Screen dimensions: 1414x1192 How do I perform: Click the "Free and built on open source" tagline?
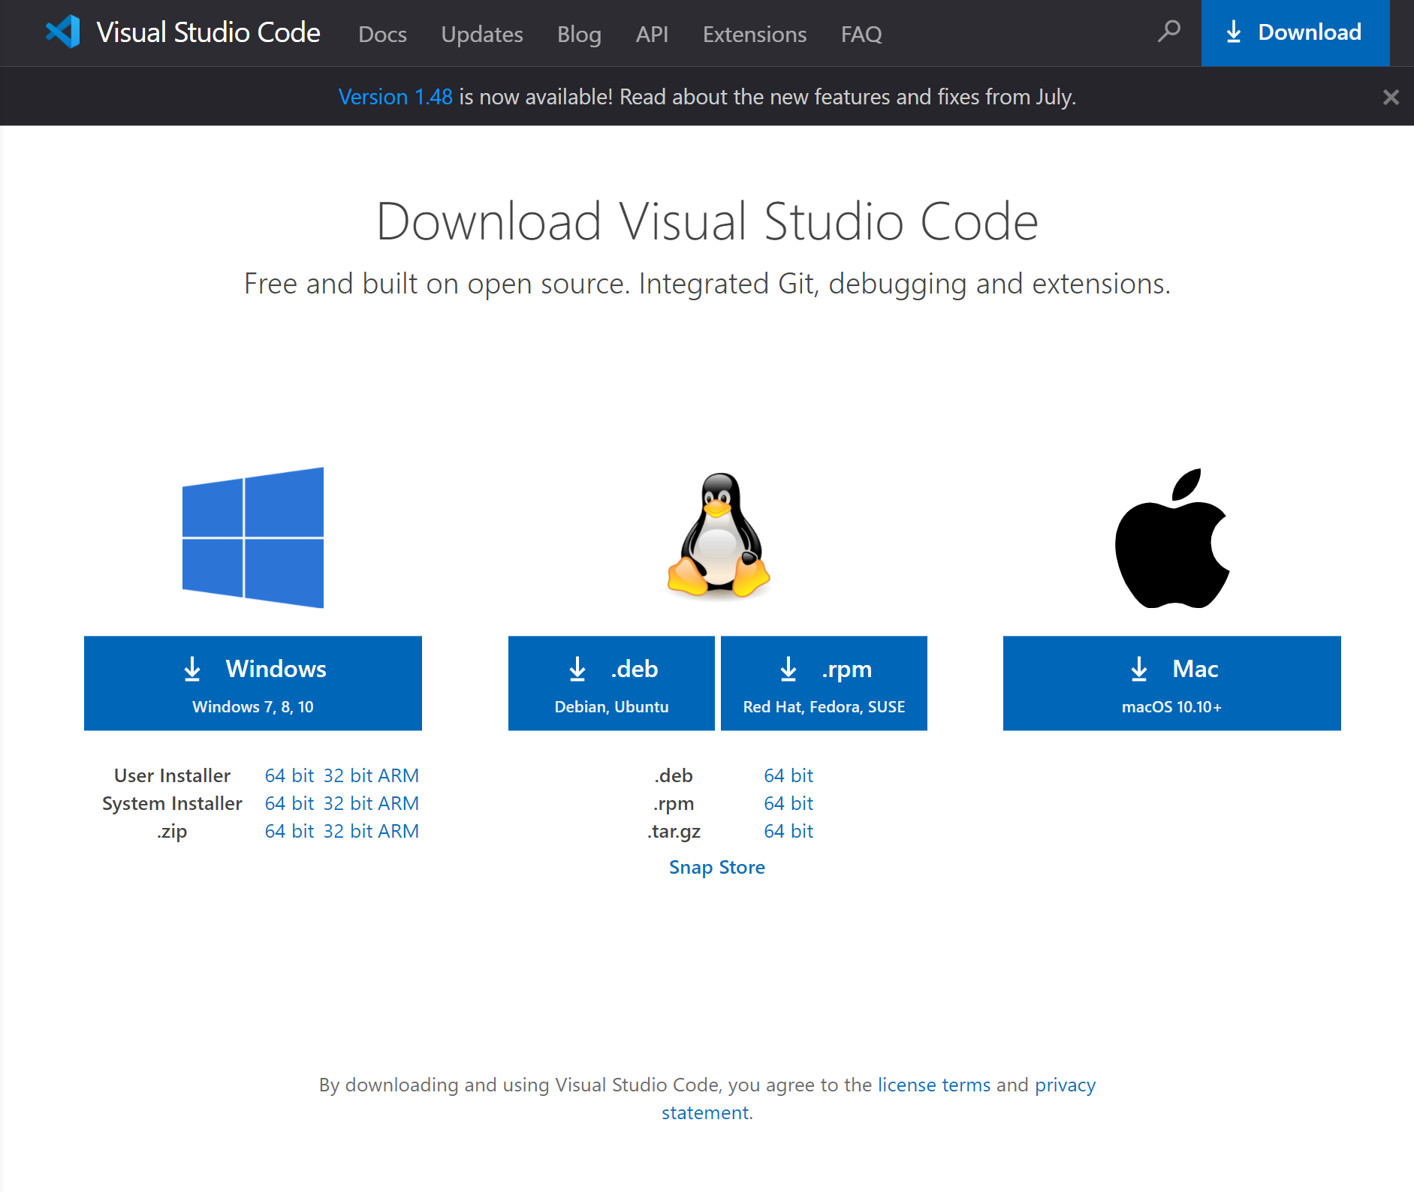(707, 284)
